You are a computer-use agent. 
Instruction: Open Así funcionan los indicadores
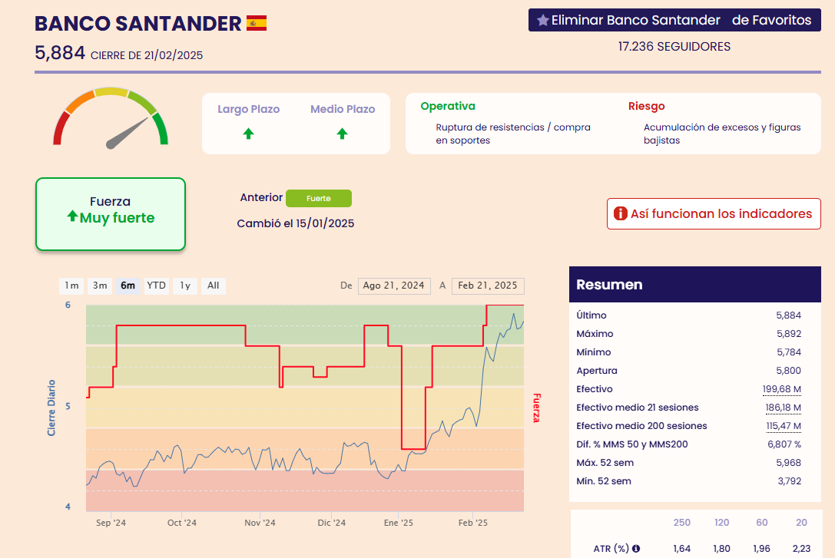point(714,214)
